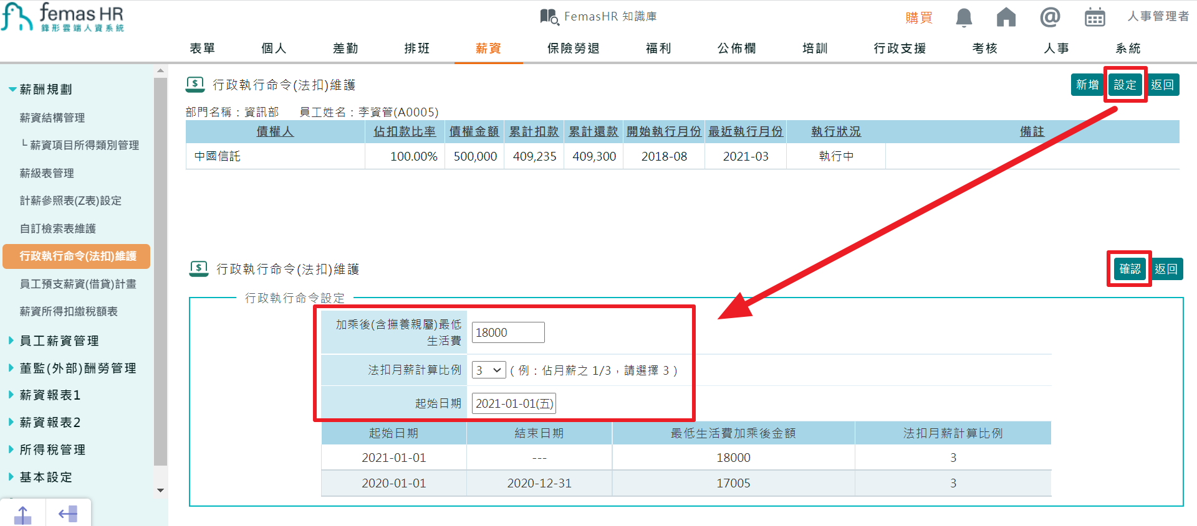
Task: Click the 最低生活費 input field
Action: [x=507, y=332]
